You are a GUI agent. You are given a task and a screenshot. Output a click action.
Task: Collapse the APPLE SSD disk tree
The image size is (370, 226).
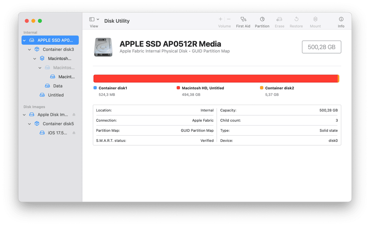(24, 40)
